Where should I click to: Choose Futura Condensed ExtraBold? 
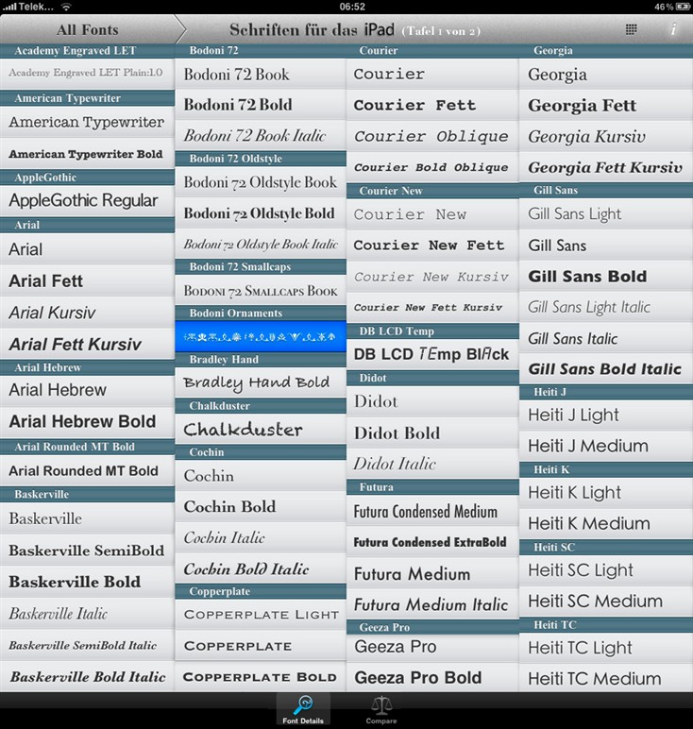432,542
